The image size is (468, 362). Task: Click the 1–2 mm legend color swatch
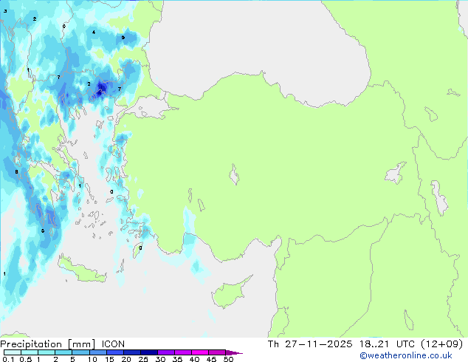(47, 352)
